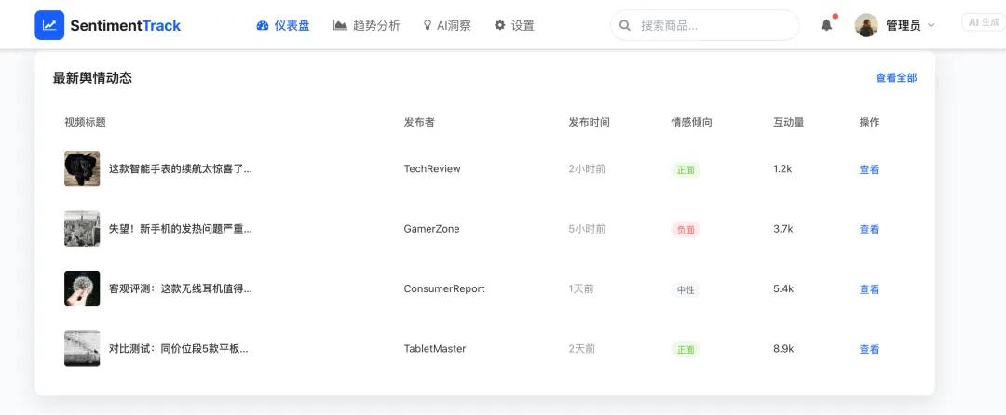This screenshot has width=1006, height=415.
Task: Click title 失望！新手机的发热问题严重...
Action: click(x=181, y=229)
